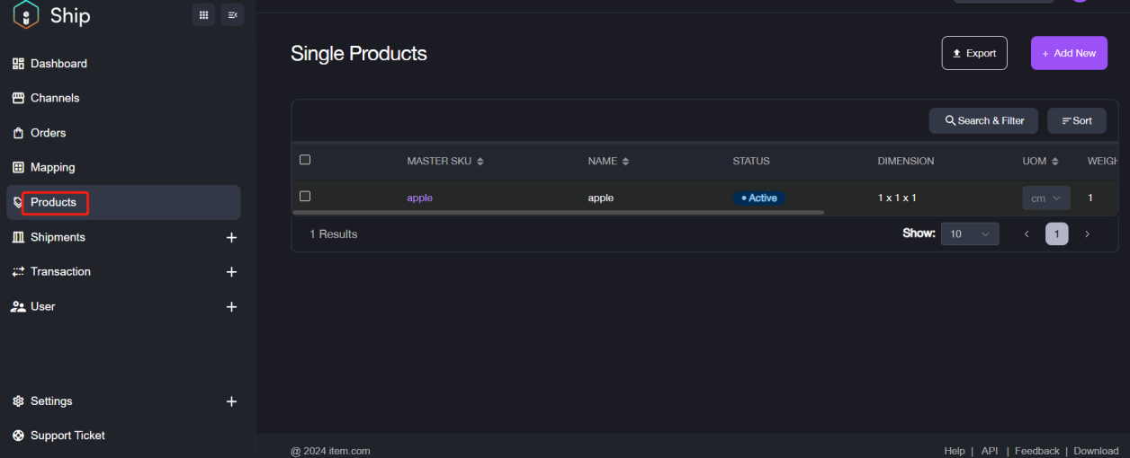The width and height of the screenshot is (1130, 458).
Task: Open Search & Filter
Action: coord(983,120)
